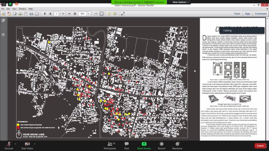
Task: Open the Window menu
Action: (x=23, y=9)
